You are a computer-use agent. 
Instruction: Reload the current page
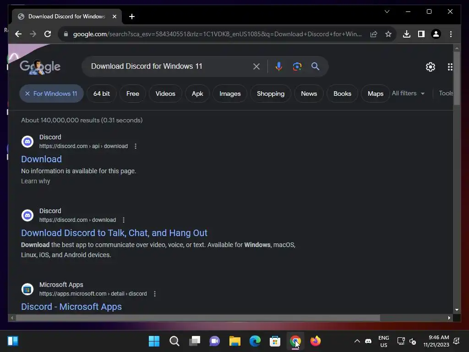click(x=48, y=34)
